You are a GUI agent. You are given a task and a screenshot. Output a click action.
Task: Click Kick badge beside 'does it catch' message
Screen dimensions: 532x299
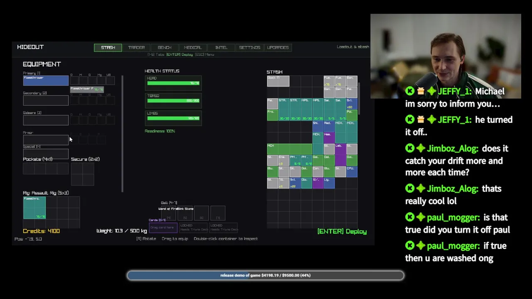click(410, 148)
